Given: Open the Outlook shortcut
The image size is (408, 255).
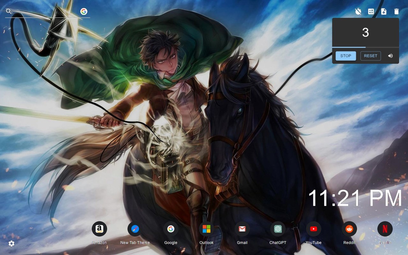Looking at the screenshot, I should (207, 233).
